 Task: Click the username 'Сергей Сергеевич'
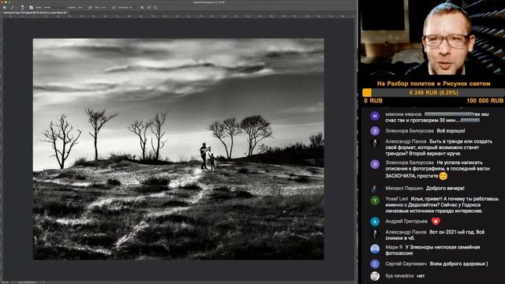pyautogui.click(x=406, y=263)
